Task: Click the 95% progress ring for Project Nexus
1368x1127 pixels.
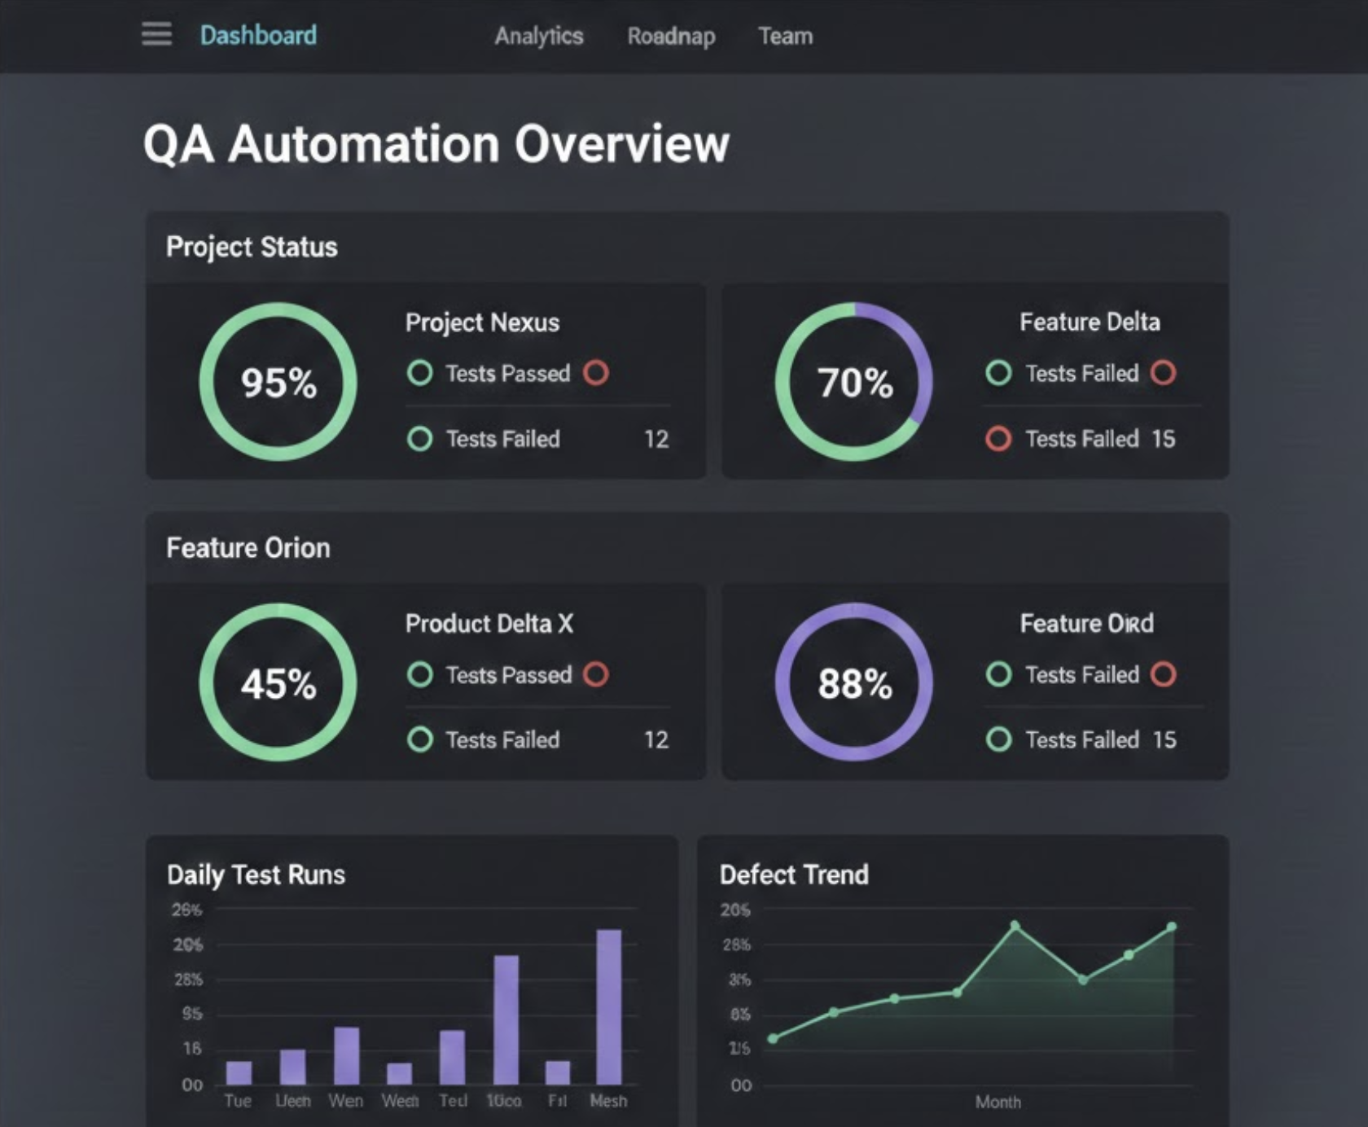Action: [x=278, y=382]
